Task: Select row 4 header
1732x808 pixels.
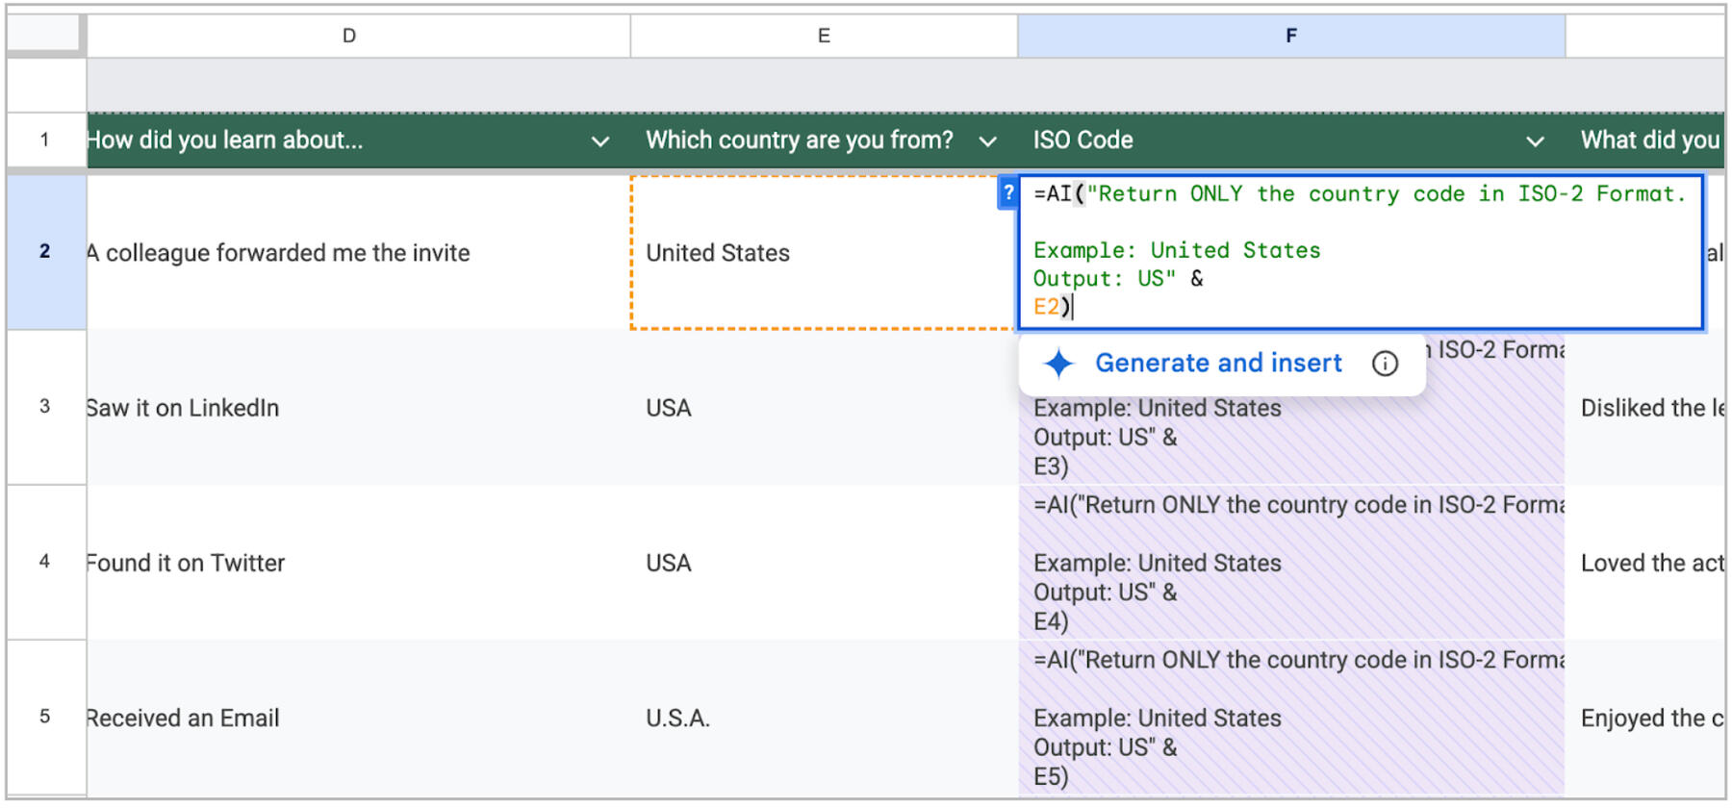Action: point(45,562)
